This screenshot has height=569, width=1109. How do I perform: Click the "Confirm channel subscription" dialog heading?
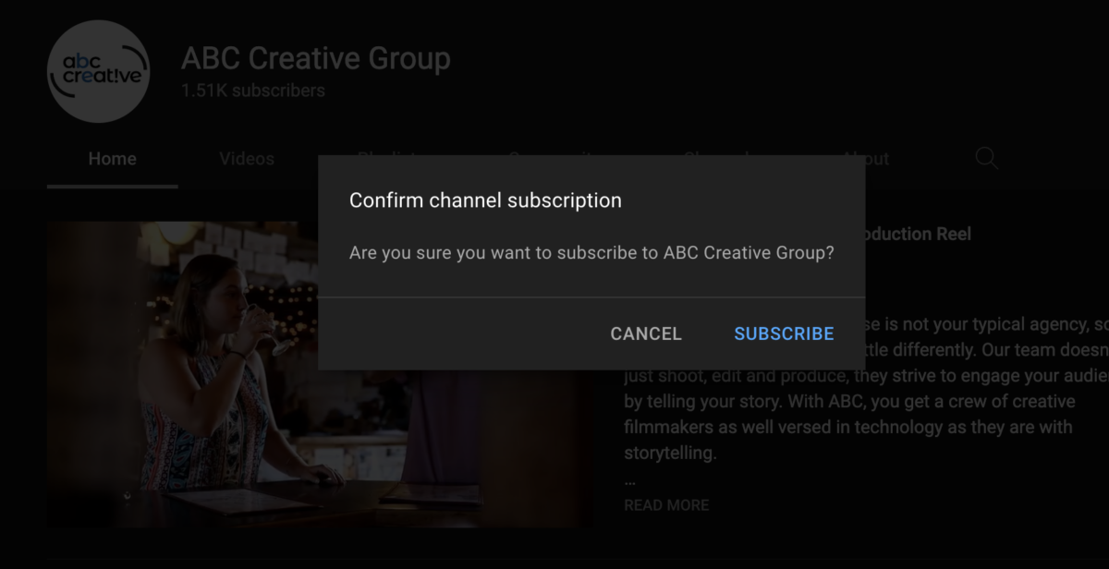(x=485, y=200)
